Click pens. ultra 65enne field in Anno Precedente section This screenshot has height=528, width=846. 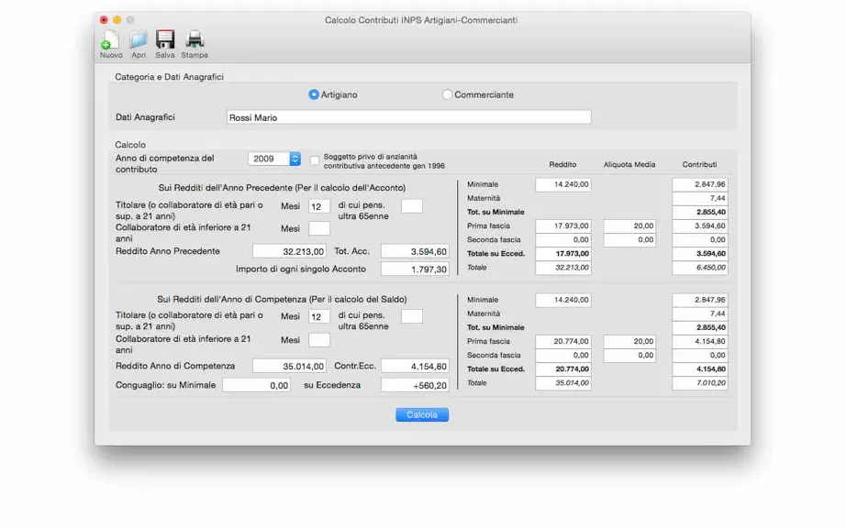(412, 206)
